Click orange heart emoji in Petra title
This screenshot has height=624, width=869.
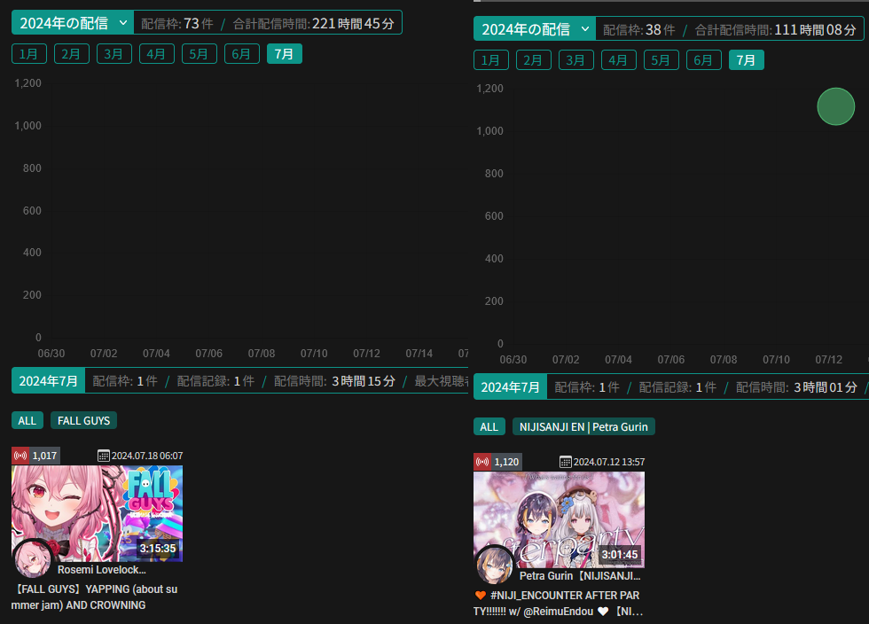[x=481, y=595]
